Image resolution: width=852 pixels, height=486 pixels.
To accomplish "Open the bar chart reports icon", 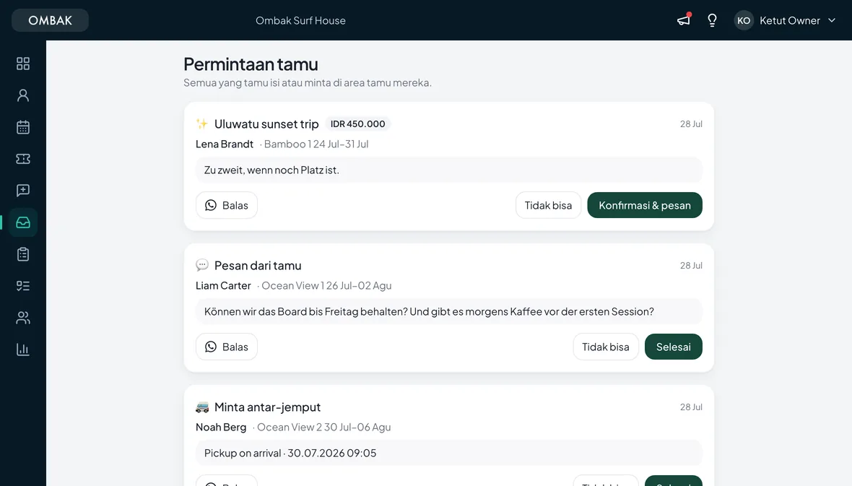I will click(x=23, y=350).
